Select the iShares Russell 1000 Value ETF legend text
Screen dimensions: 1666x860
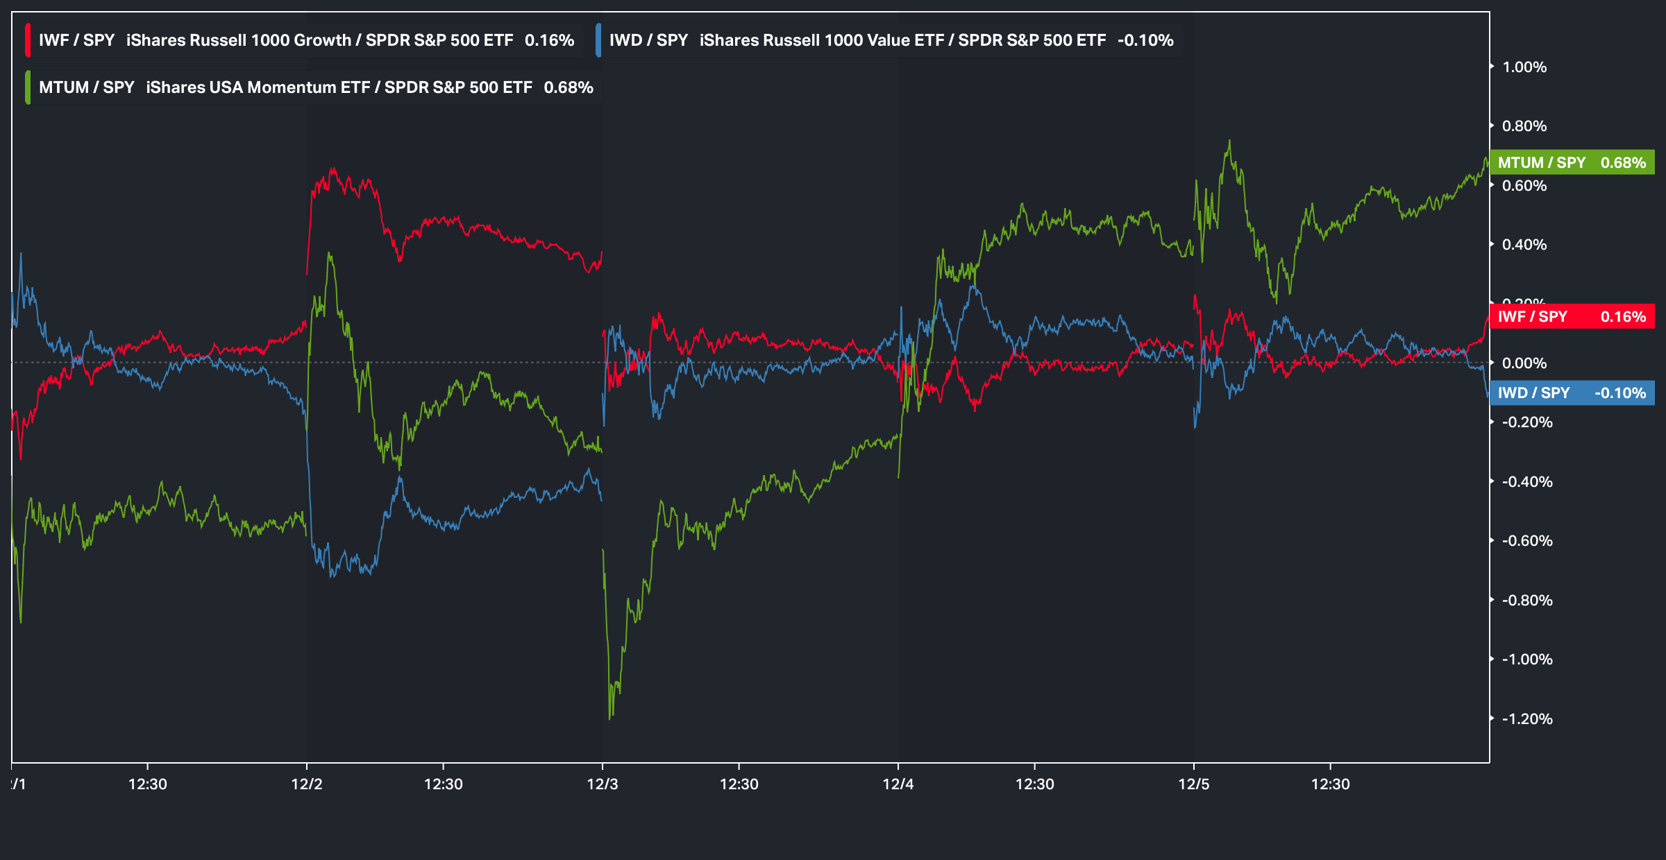click(902, 40)
